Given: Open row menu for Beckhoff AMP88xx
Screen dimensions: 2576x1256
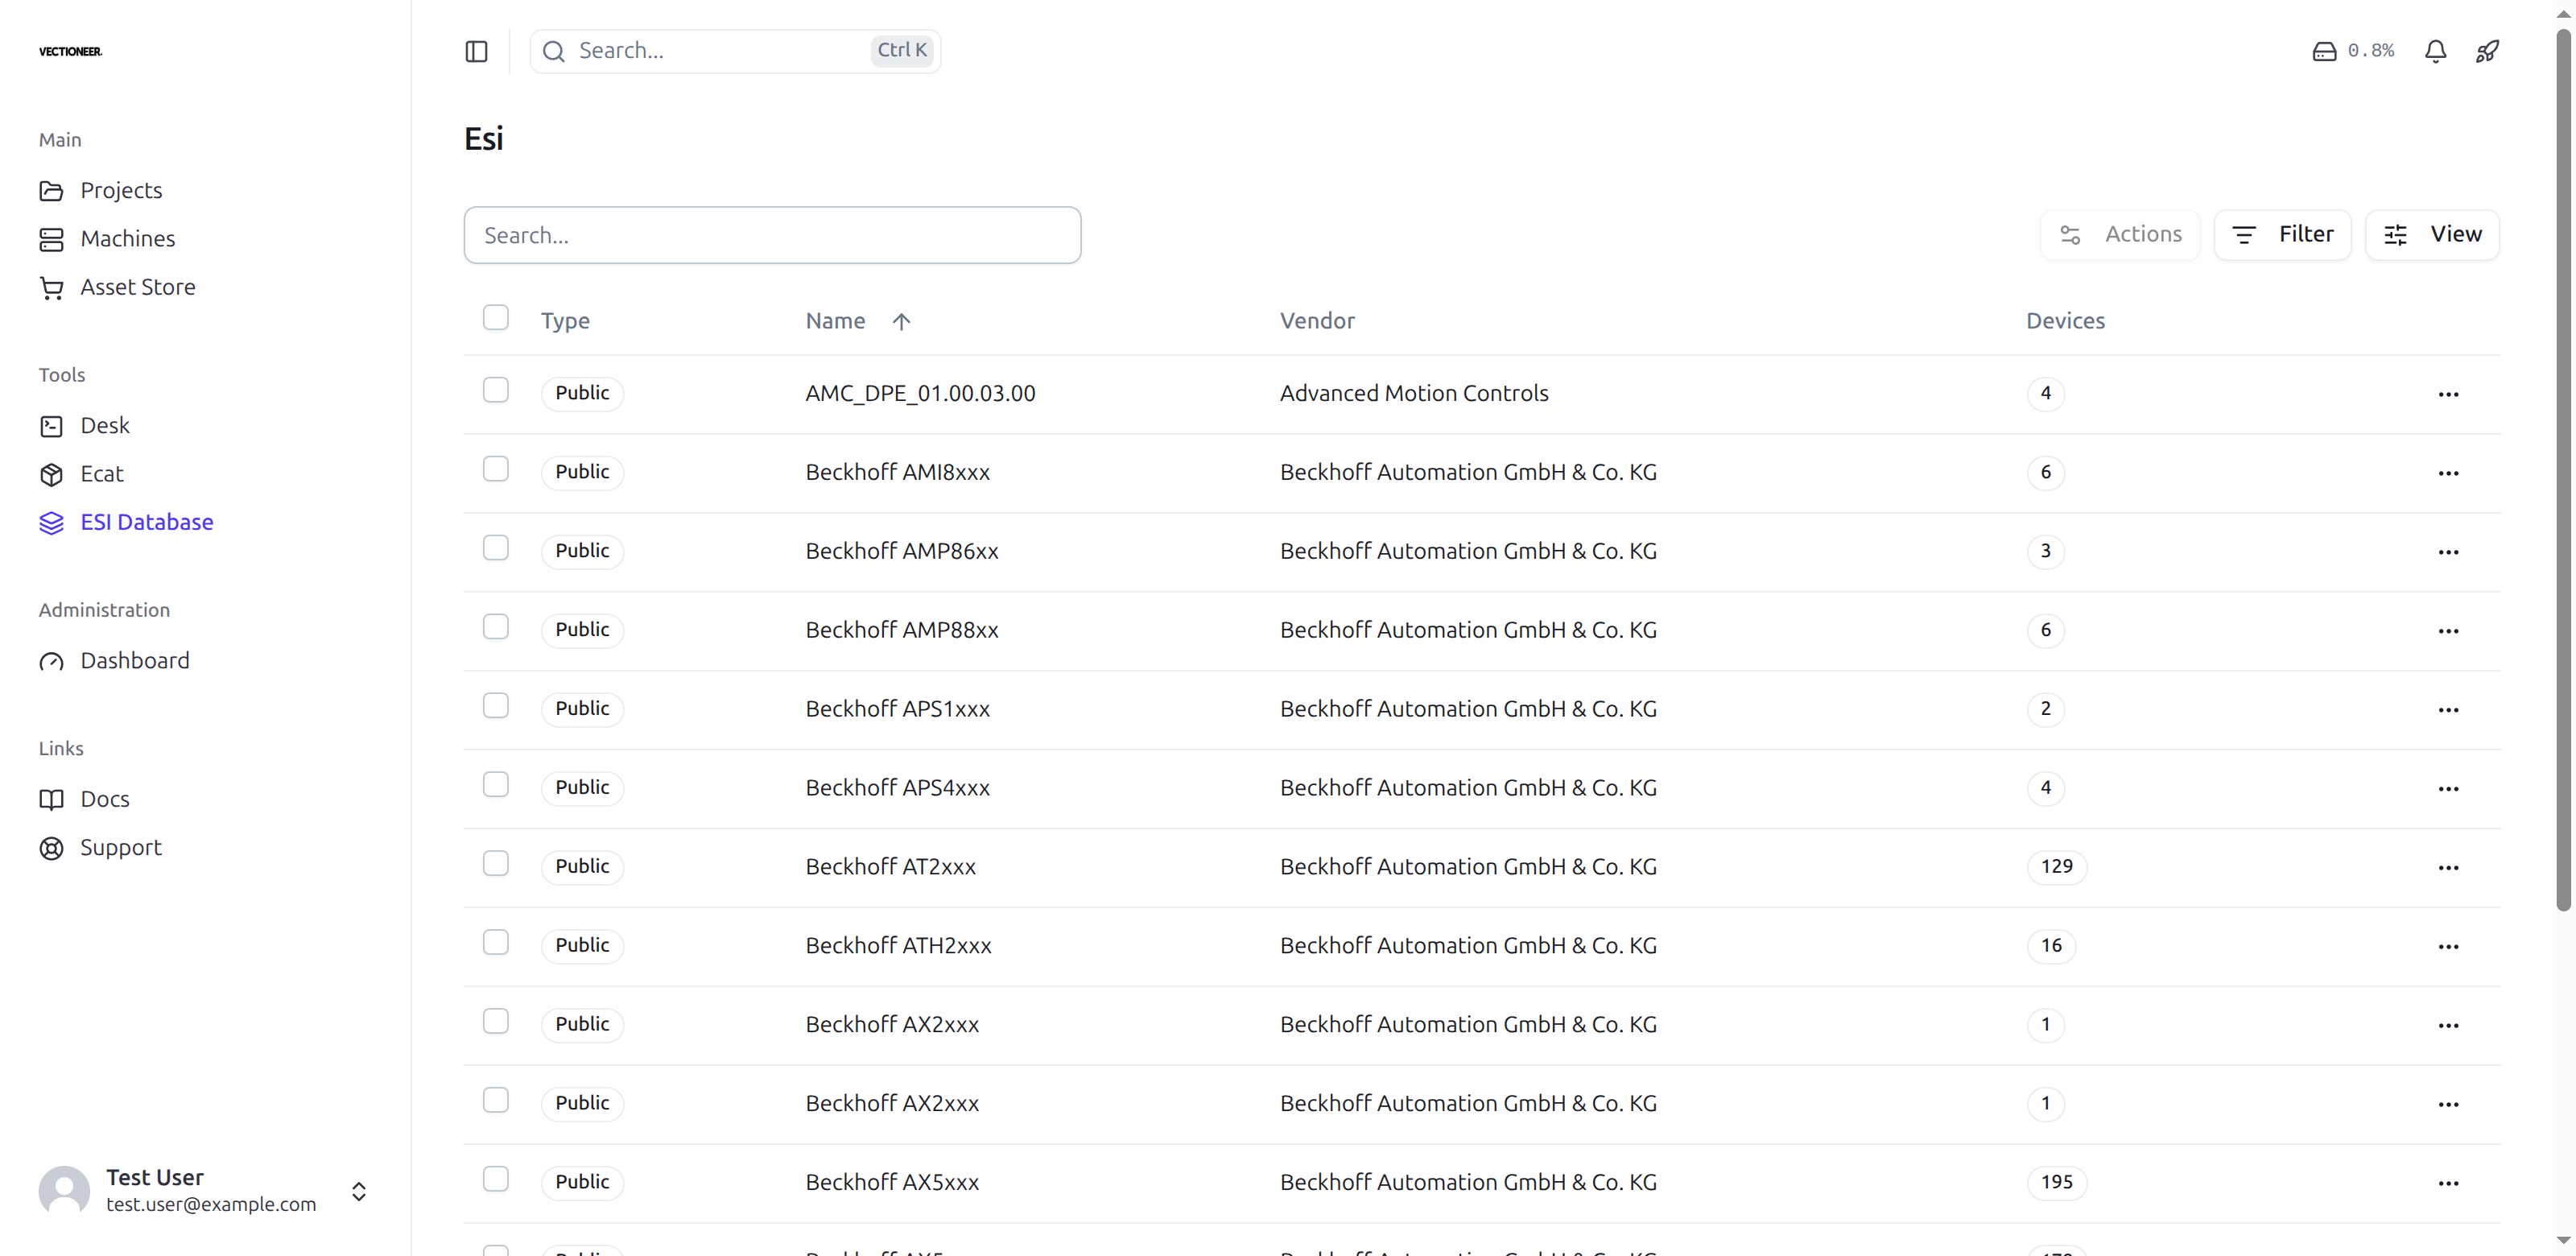Looking at the screenshot, I should tap(2448, 631).
